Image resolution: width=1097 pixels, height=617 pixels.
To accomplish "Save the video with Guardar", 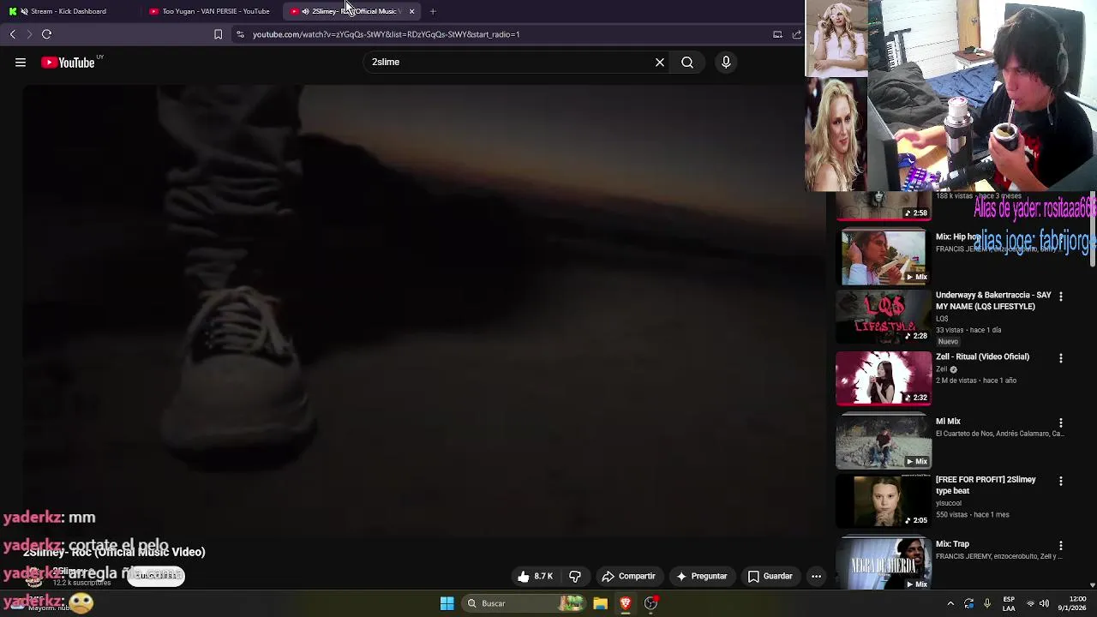I will point(770,576).
